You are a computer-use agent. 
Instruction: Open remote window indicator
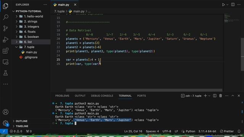pos(4,131)
